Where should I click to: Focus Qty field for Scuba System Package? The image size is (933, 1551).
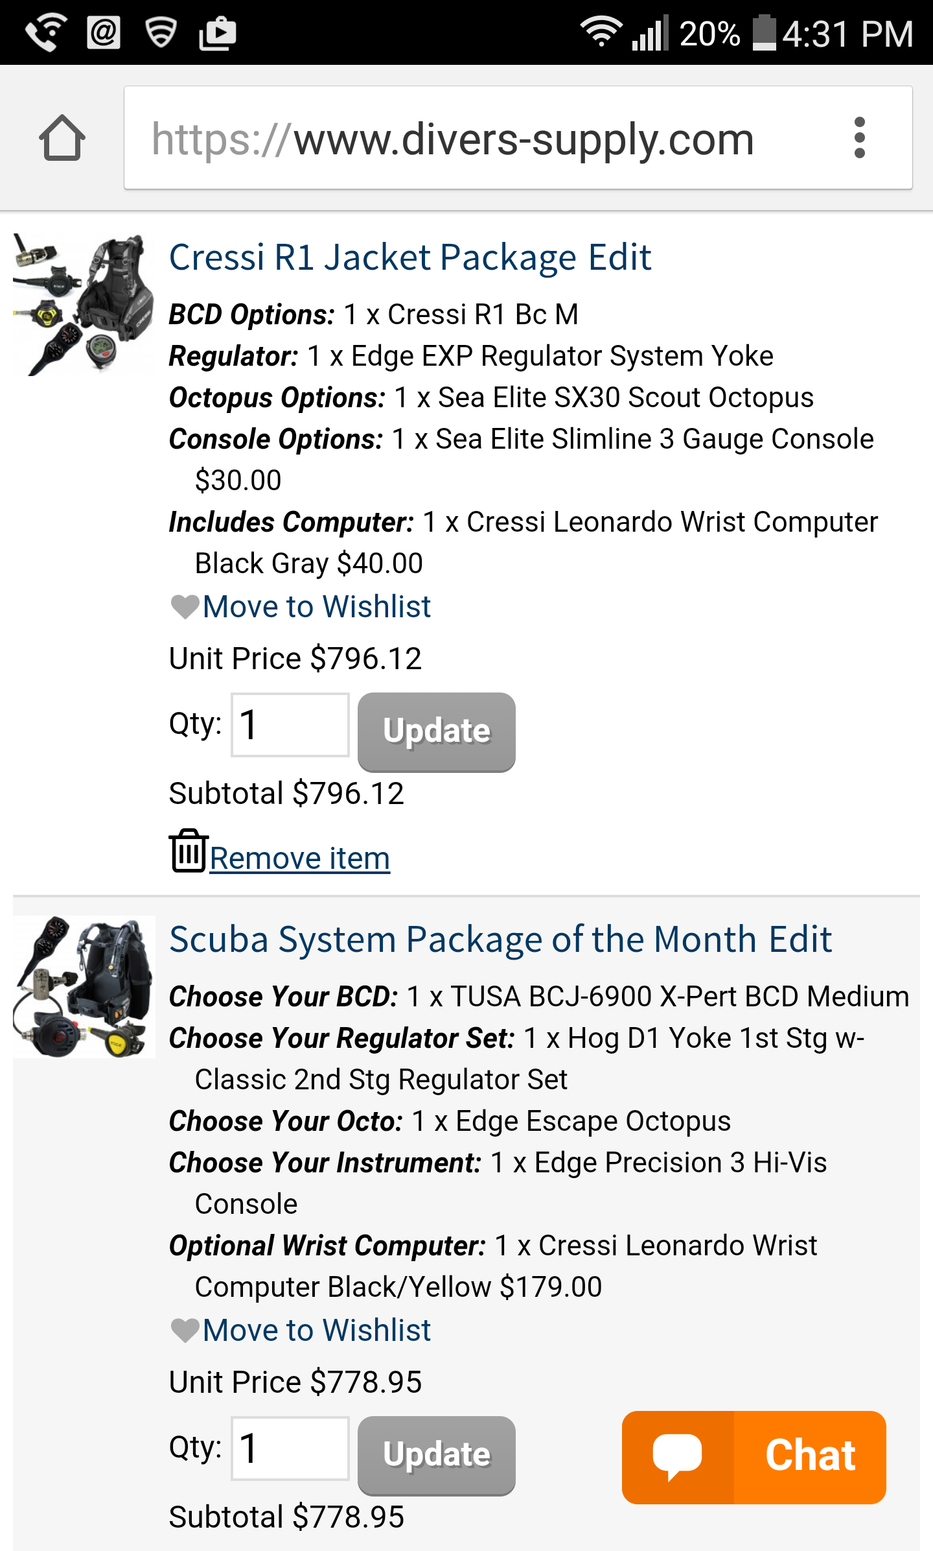(x=290, y=1449)
